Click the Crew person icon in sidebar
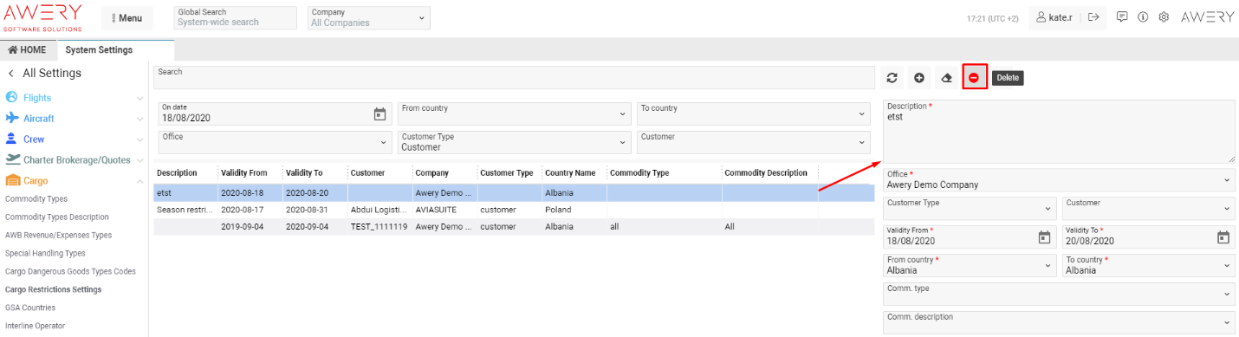Image resolution: width=1239 pixels, height=337 pixels. point(12,139)
